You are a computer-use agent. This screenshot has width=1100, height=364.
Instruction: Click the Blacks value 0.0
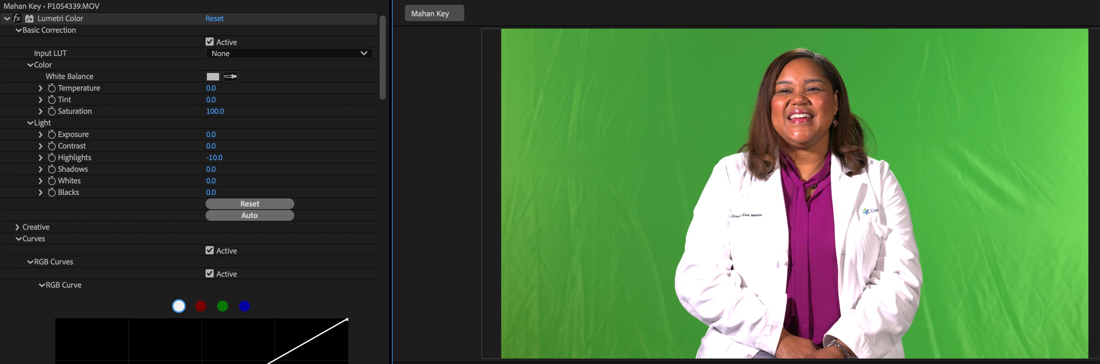click(x=211, y=192)
